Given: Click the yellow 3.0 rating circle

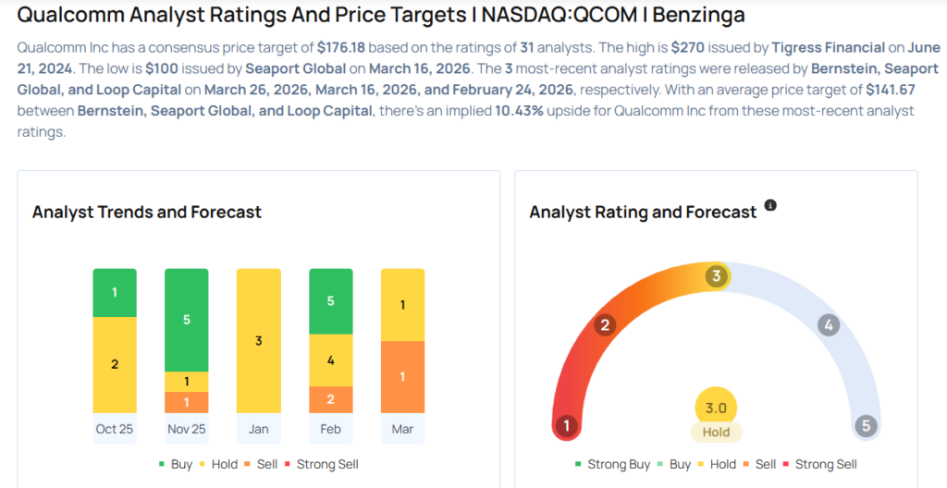Looking at the screenshot, I should [x=716, y=408].
